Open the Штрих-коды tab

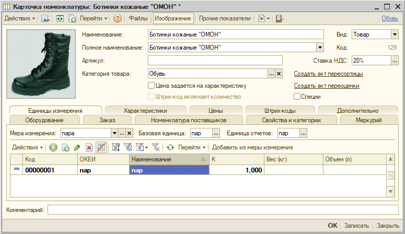click(x=279, y=111)
